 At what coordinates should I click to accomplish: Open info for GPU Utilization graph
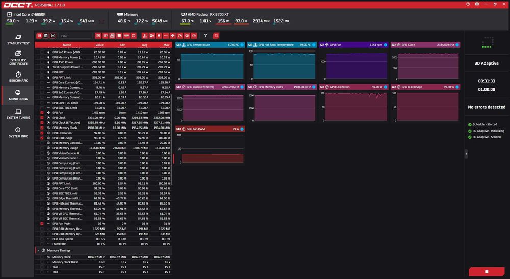click(386, 87)
